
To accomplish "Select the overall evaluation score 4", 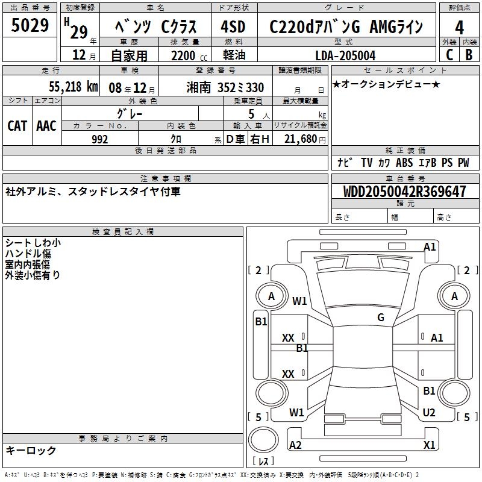I will click(x=460, y=27).
